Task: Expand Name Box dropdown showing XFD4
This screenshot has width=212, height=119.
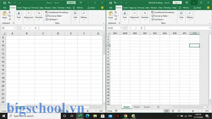Action: click(121, 28)
